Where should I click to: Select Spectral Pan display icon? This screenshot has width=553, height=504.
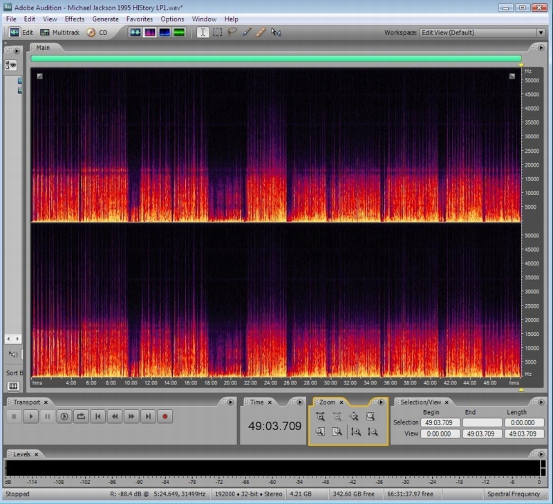coord(165,32)
